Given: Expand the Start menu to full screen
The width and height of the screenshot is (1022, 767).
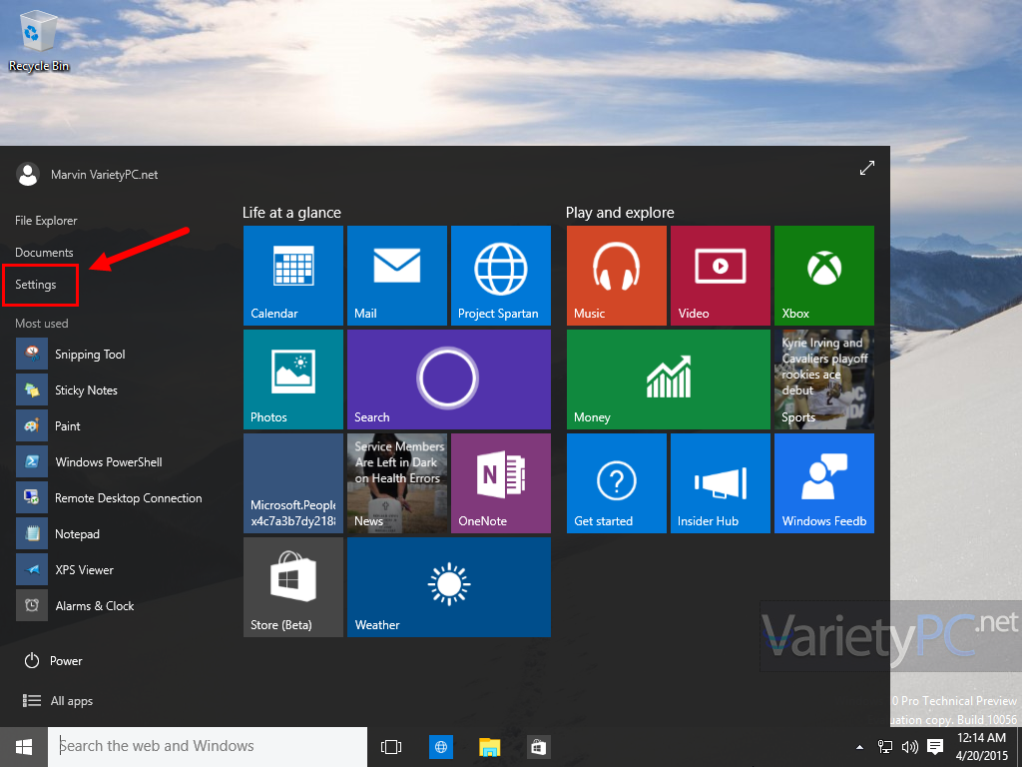Looking at the screenshot, I should click(x=867, y=168).
